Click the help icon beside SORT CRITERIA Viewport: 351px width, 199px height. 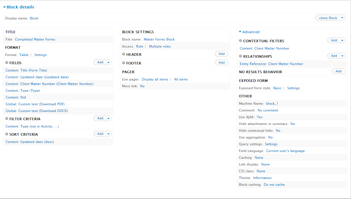(x=7, y=134)
